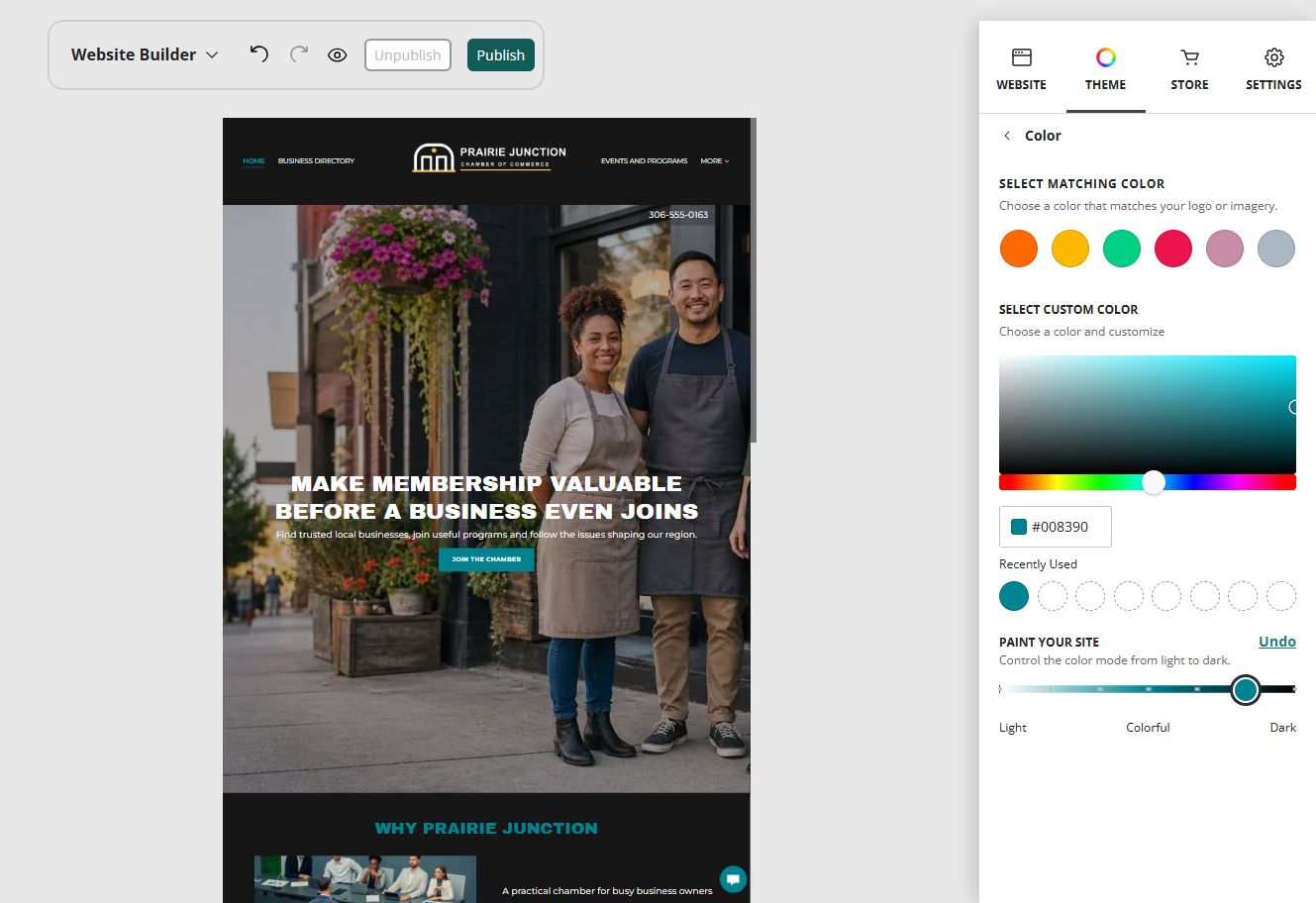The width and height of the screenshot is (1316, 903).
Task: Select the orange matching color swatch
Action: point(1019,249)
